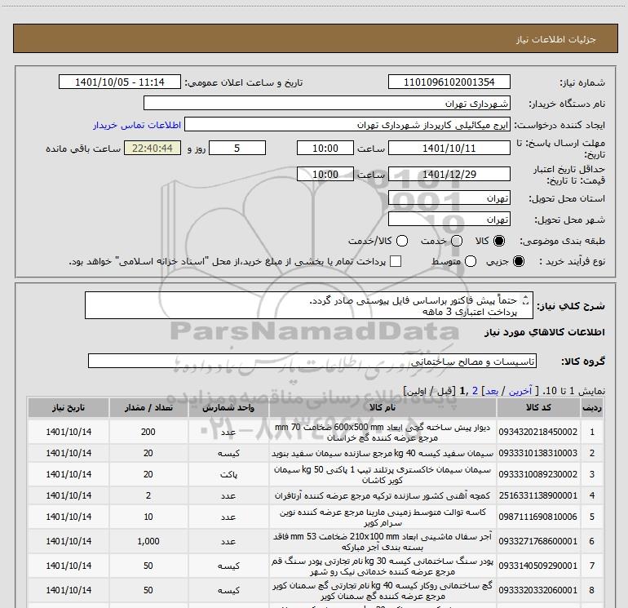Viewport: 628px width, 608px height.
Task: Click the جزئیات اطلاعات نیاز page header
Action: point(556,39)
